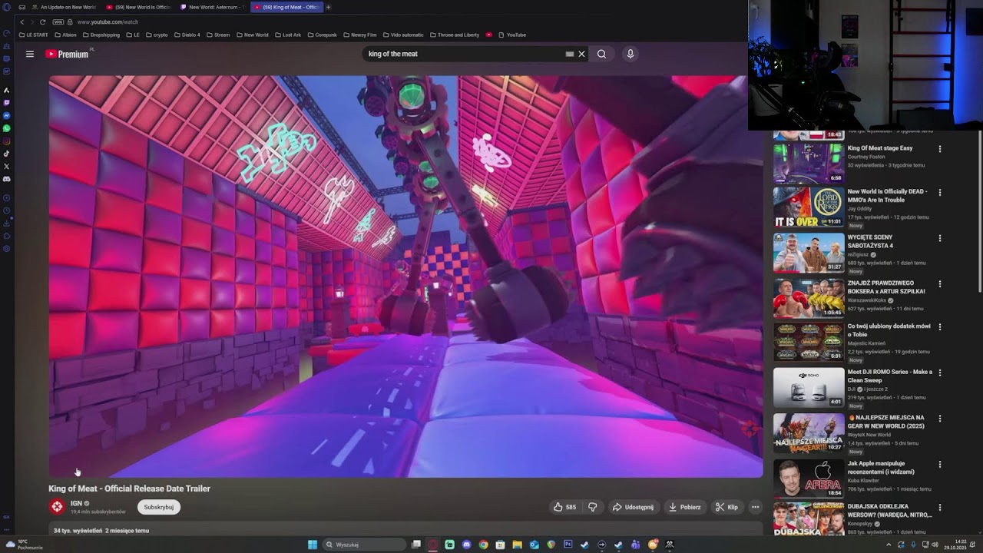The height and width of the screenshot is (553, 983).
Task: Open volume control in system tray
Action: click(935, 545)
